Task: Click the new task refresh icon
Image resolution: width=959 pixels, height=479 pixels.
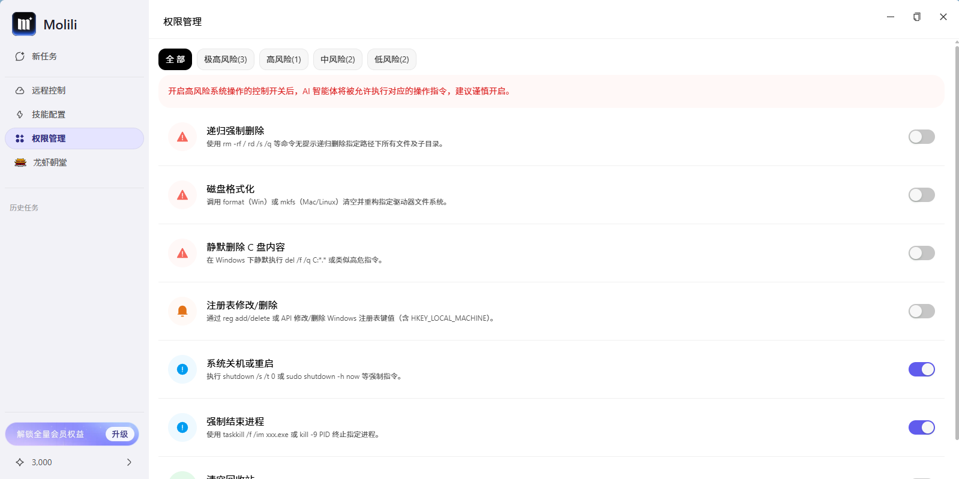Action: point(20,56)
